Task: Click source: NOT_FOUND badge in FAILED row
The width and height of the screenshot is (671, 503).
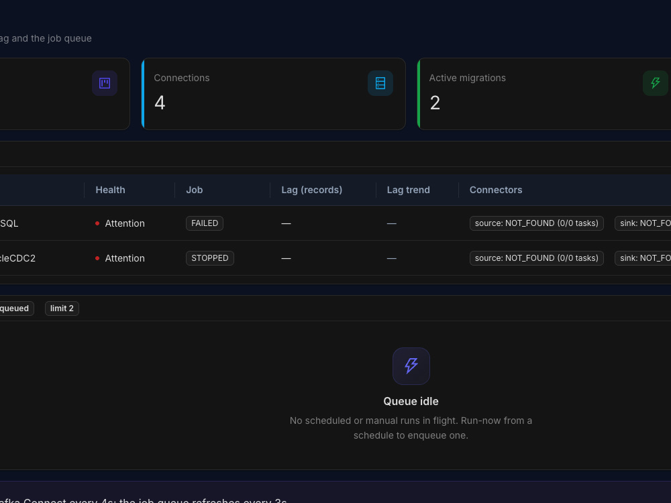Action: pos(537,223)
